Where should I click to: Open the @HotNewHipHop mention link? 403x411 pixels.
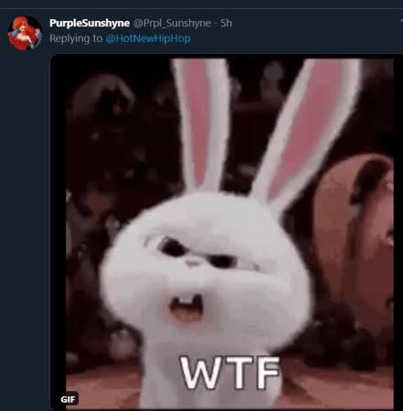point(148,38)
